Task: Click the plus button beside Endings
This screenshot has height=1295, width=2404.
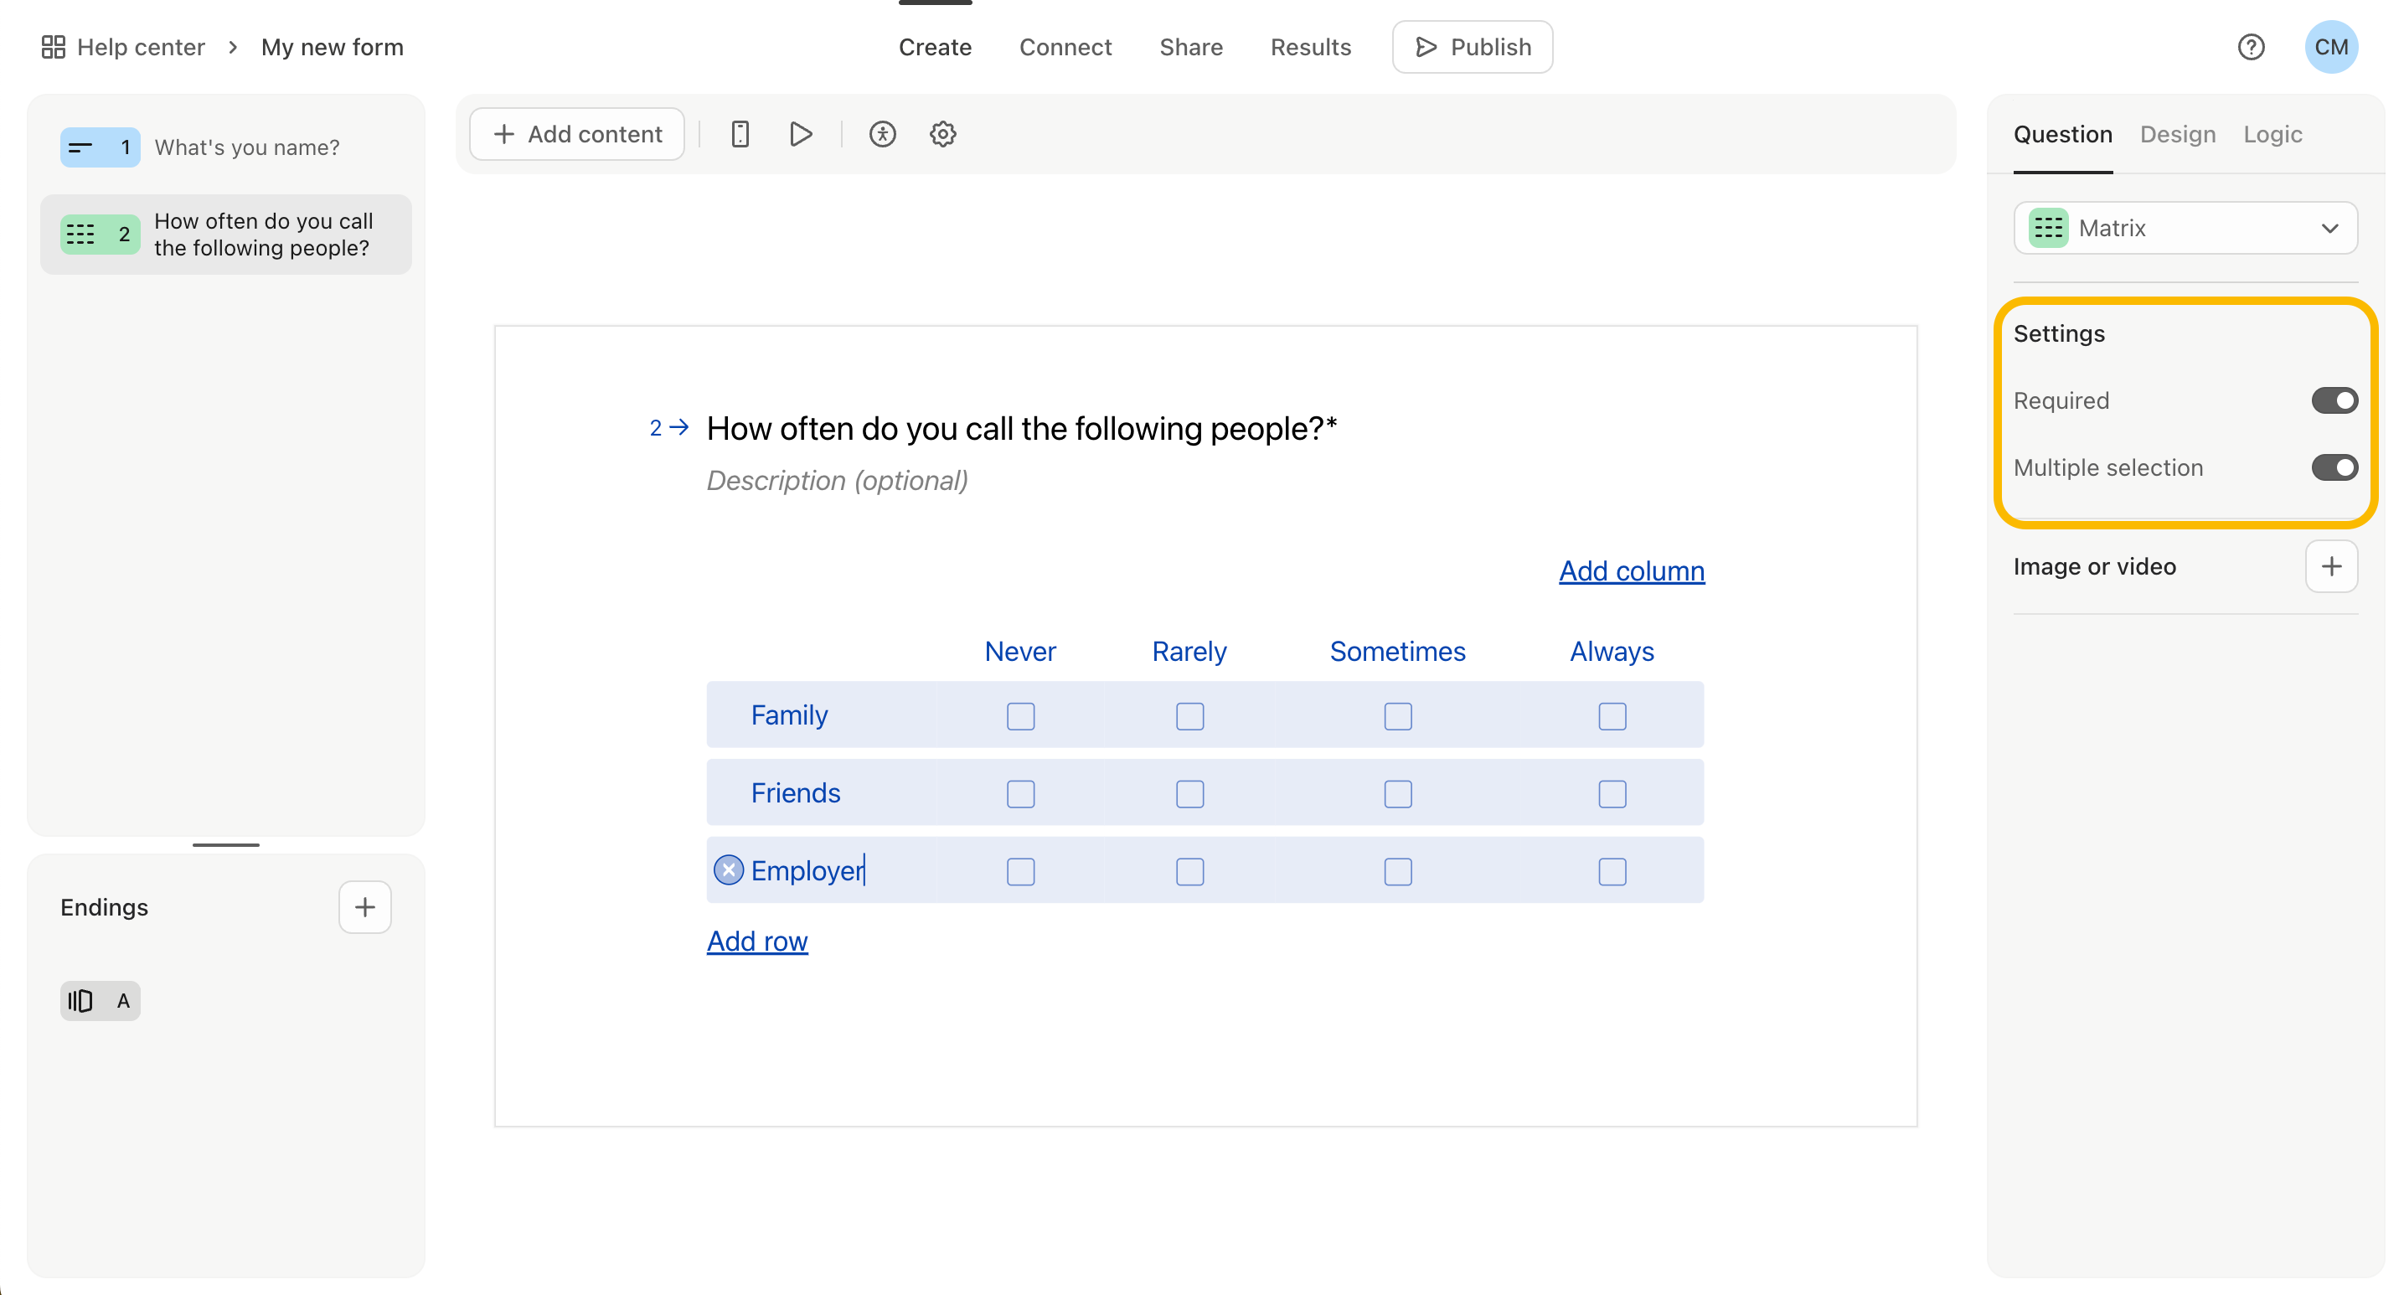Action: click(365, 907)
